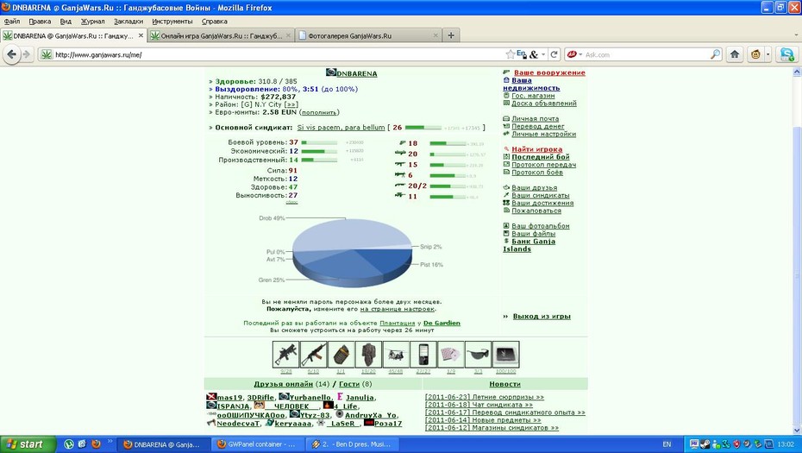Screen dimensions: 802x453
Task: Open the Ваше вооружение link
Action: [549, 72]
